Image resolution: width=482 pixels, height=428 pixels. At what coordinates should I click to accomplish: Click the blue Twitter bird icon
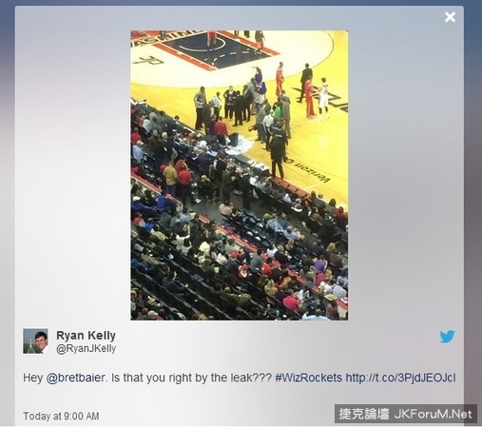(447, 337)
